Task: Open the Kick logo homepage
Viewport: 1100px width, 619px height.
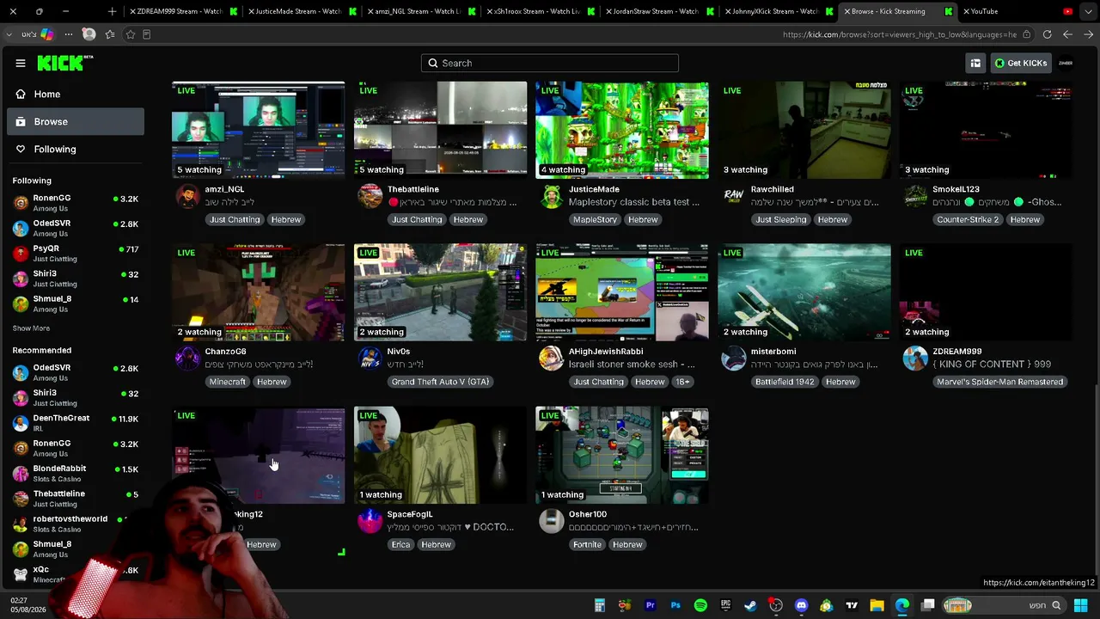Action: click(64, 63)
